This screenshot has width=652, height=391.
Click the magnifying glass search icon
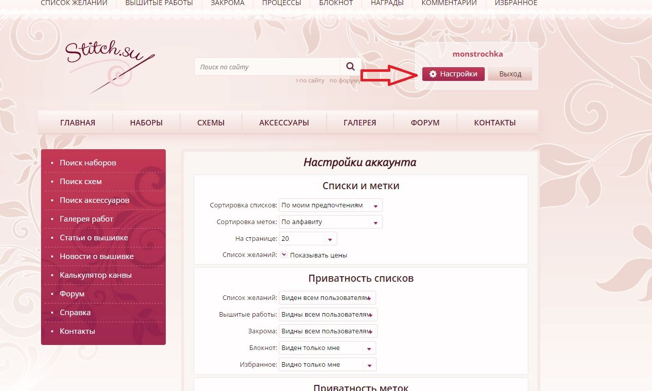point(350,67)
